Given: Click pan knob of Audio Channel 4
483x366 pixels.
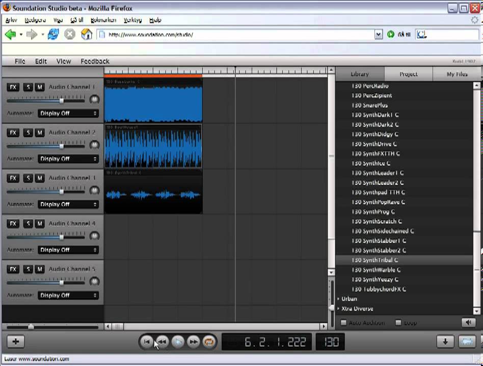Looking at the screenshot, I should 95,236.
